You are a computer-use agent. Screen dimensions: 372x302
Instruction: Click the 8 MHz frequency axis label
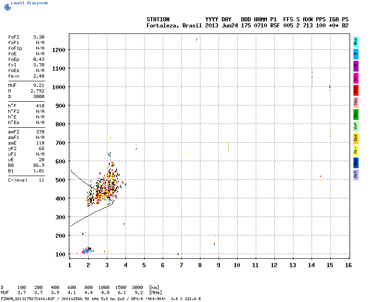tap(200, 265)
